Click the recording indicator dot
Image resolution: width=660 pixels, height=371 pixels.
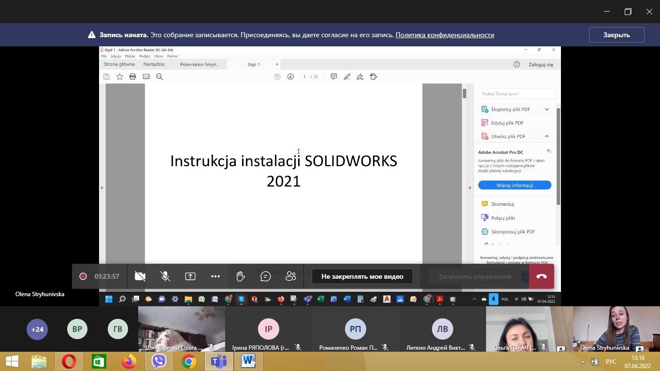click(x=83, y=276)
